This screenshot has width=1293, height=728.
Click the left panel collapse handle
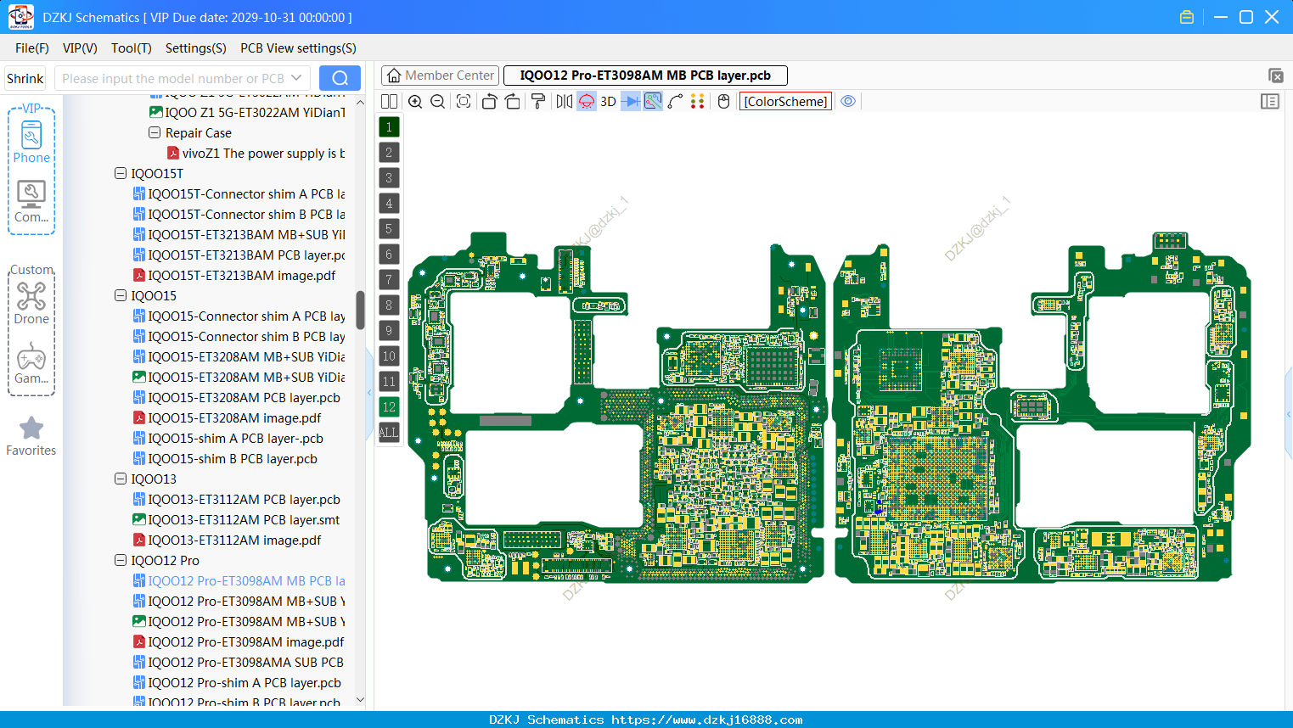coord(369,392)
